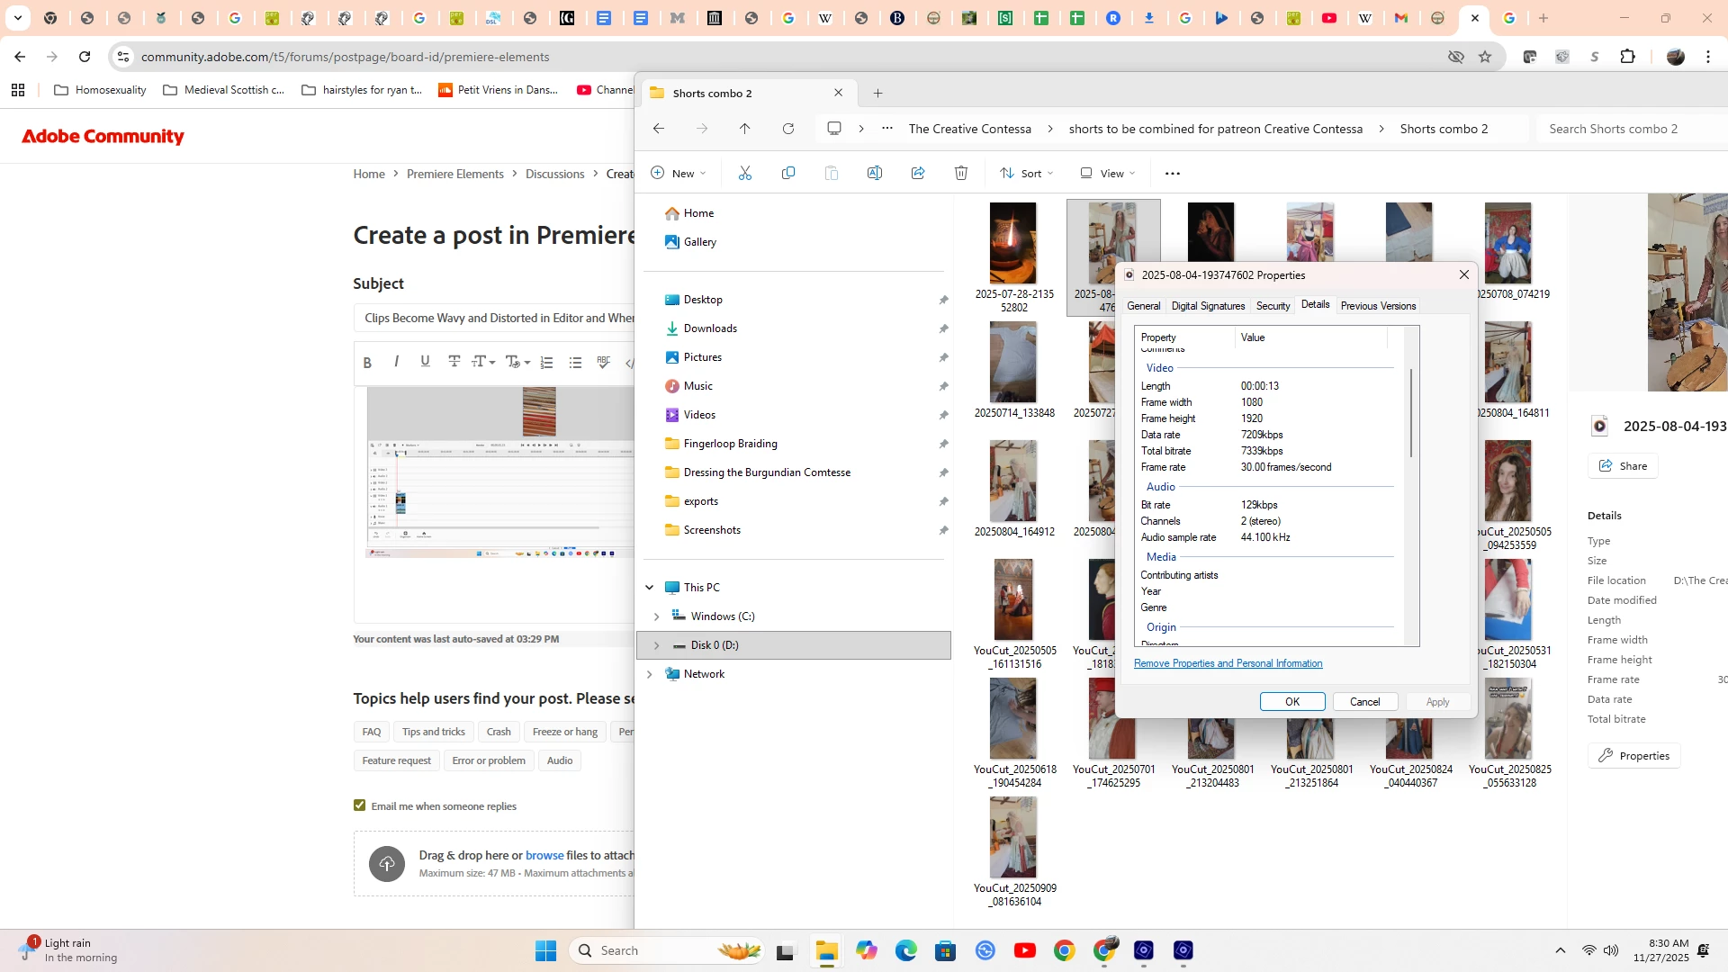Viewport: 1728px width, 972px height.
Task: Select the Shorts combo 2 Explorer tab
Action: [747, 93]
